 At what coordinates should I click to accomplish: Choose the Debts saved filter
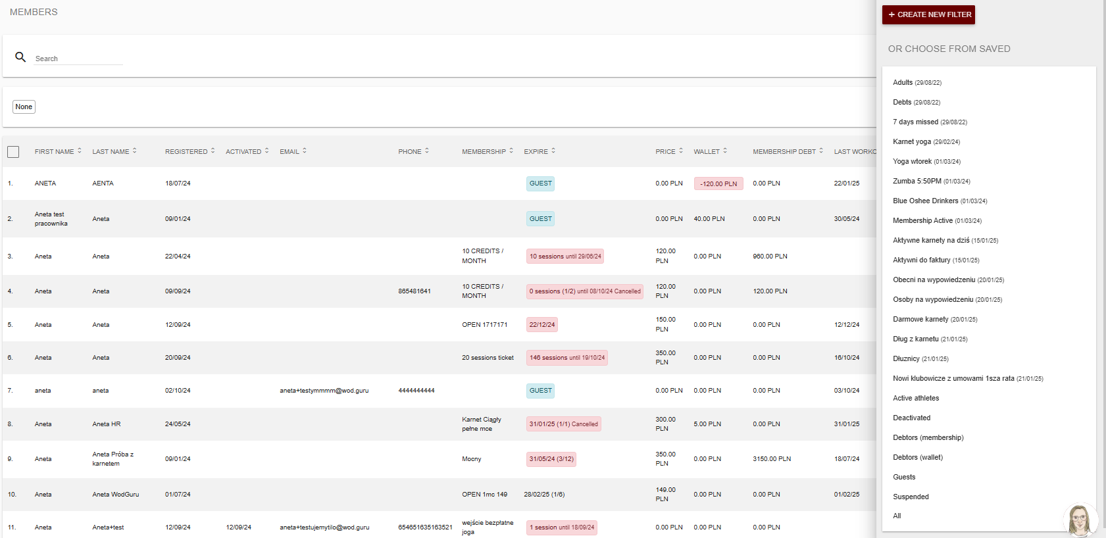pyautogui.click(x=902, y=103)
